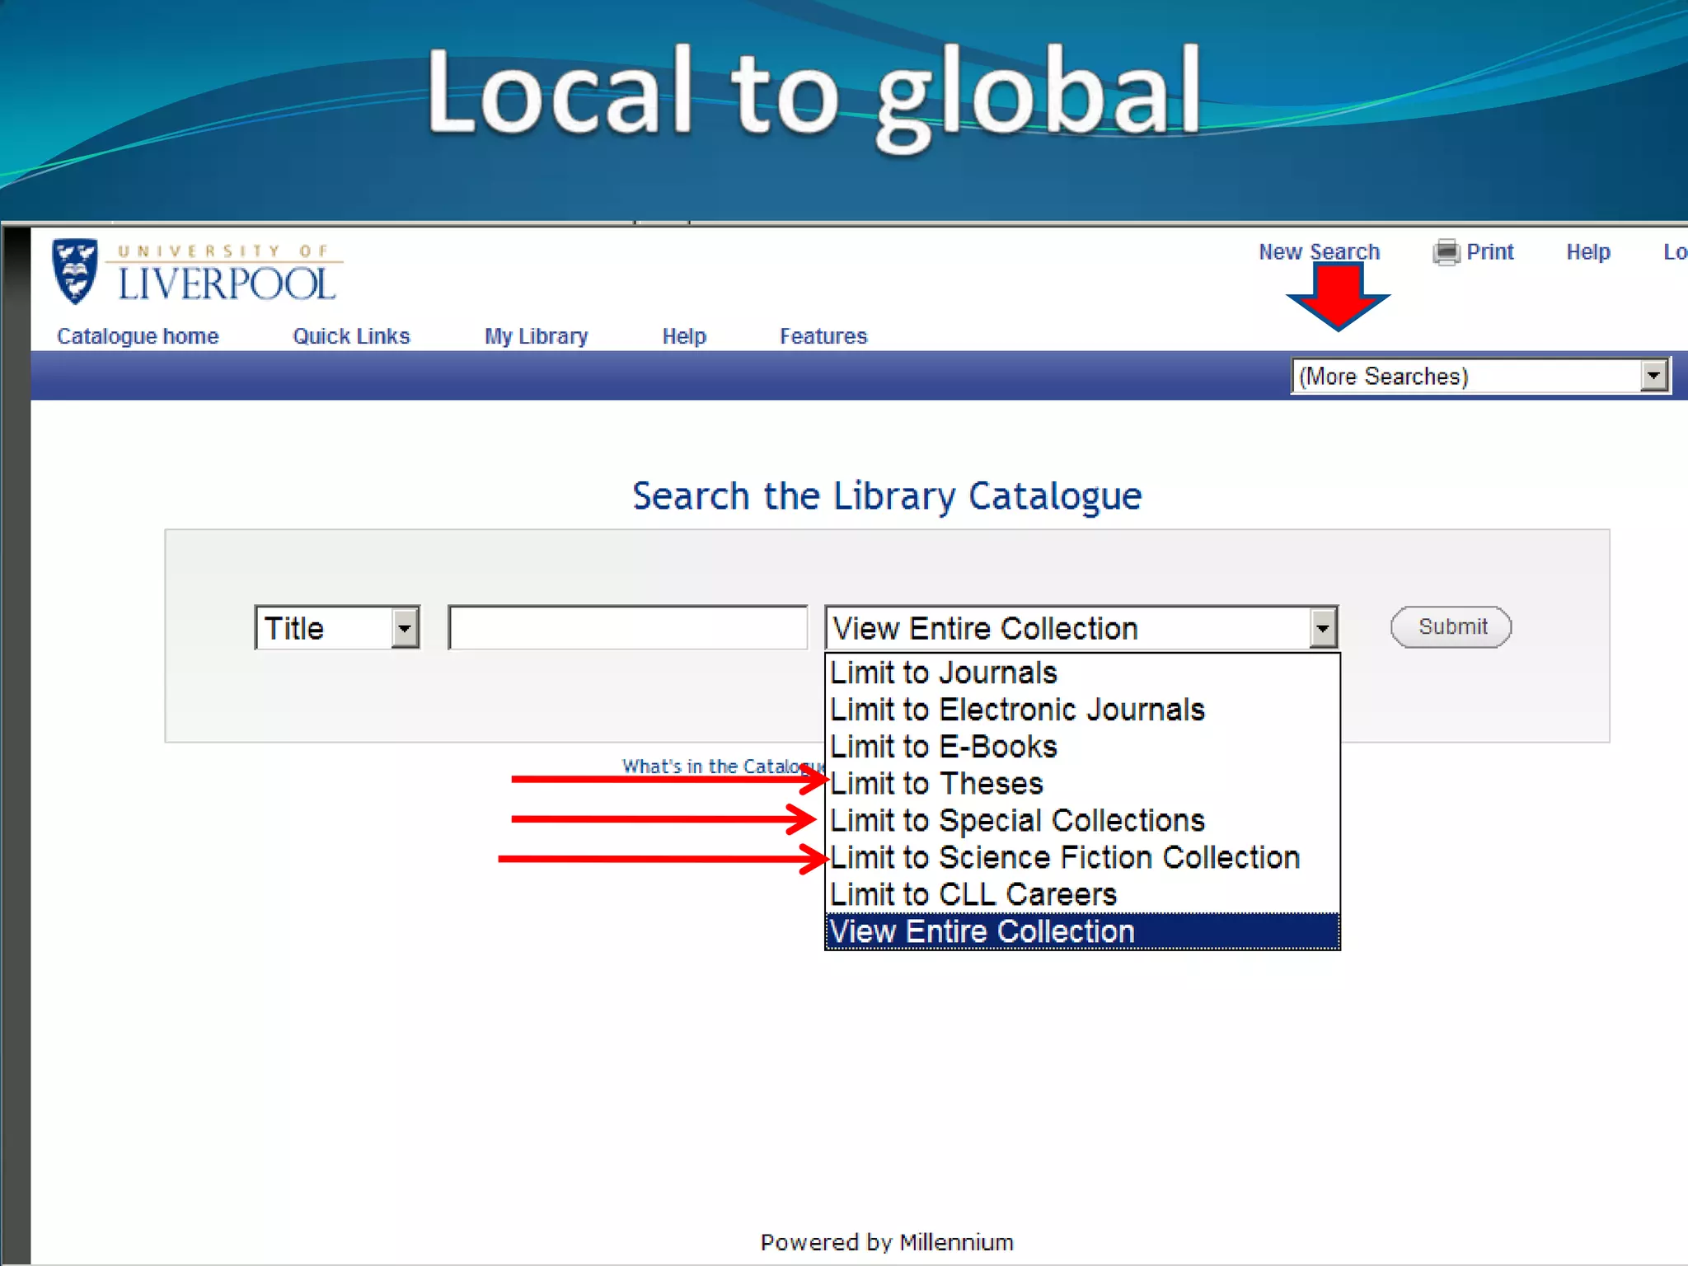Choose Limit to E-Books
Screen dimensions: 1688x1266
pos(1082,747)
